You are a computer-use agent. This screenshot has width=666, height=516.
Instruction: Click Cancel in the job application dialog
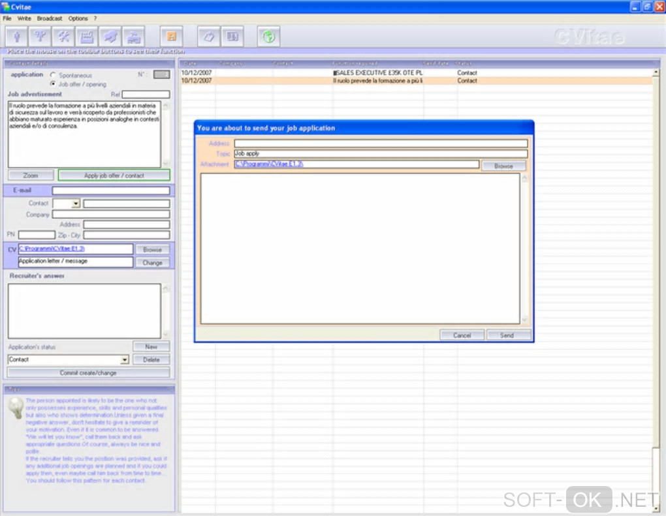click(462, 335)
